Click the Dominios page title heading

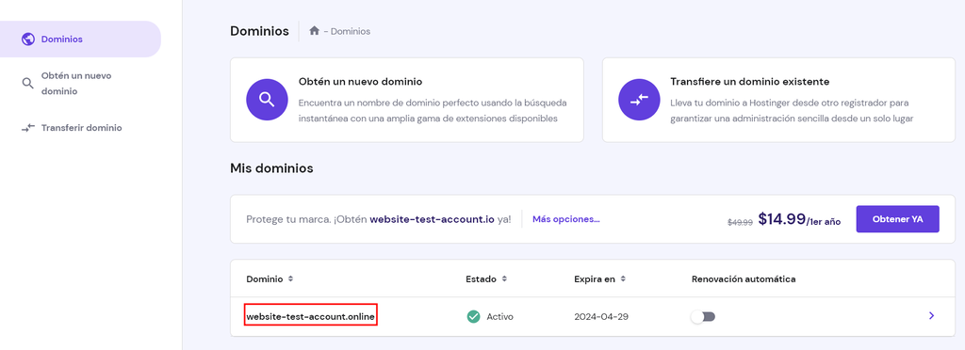coord(259,31)
